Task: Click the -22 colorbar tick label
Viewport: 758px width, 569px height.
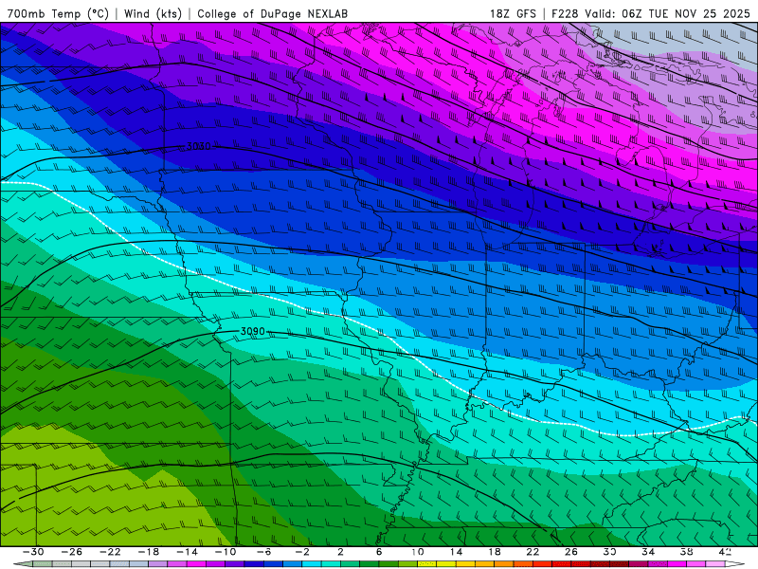Action: tap(110, 552)
